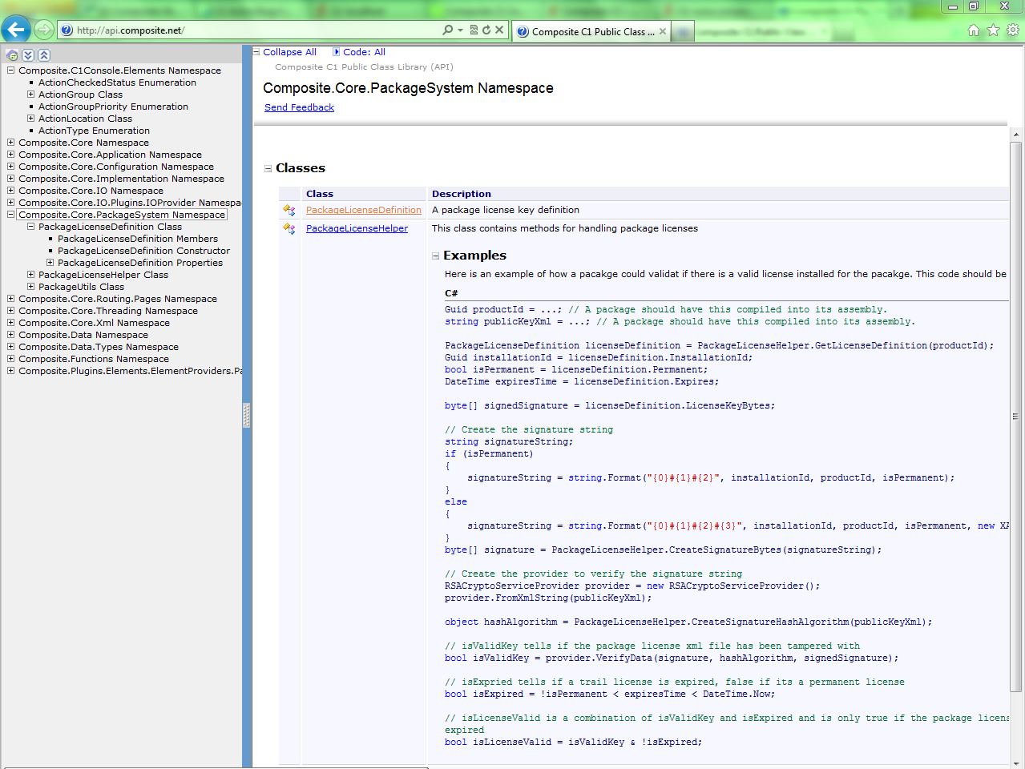Select the class icon beside PackageLicenseHelper
Viewport: 1025px width, 769px height.
click(288, 229)
